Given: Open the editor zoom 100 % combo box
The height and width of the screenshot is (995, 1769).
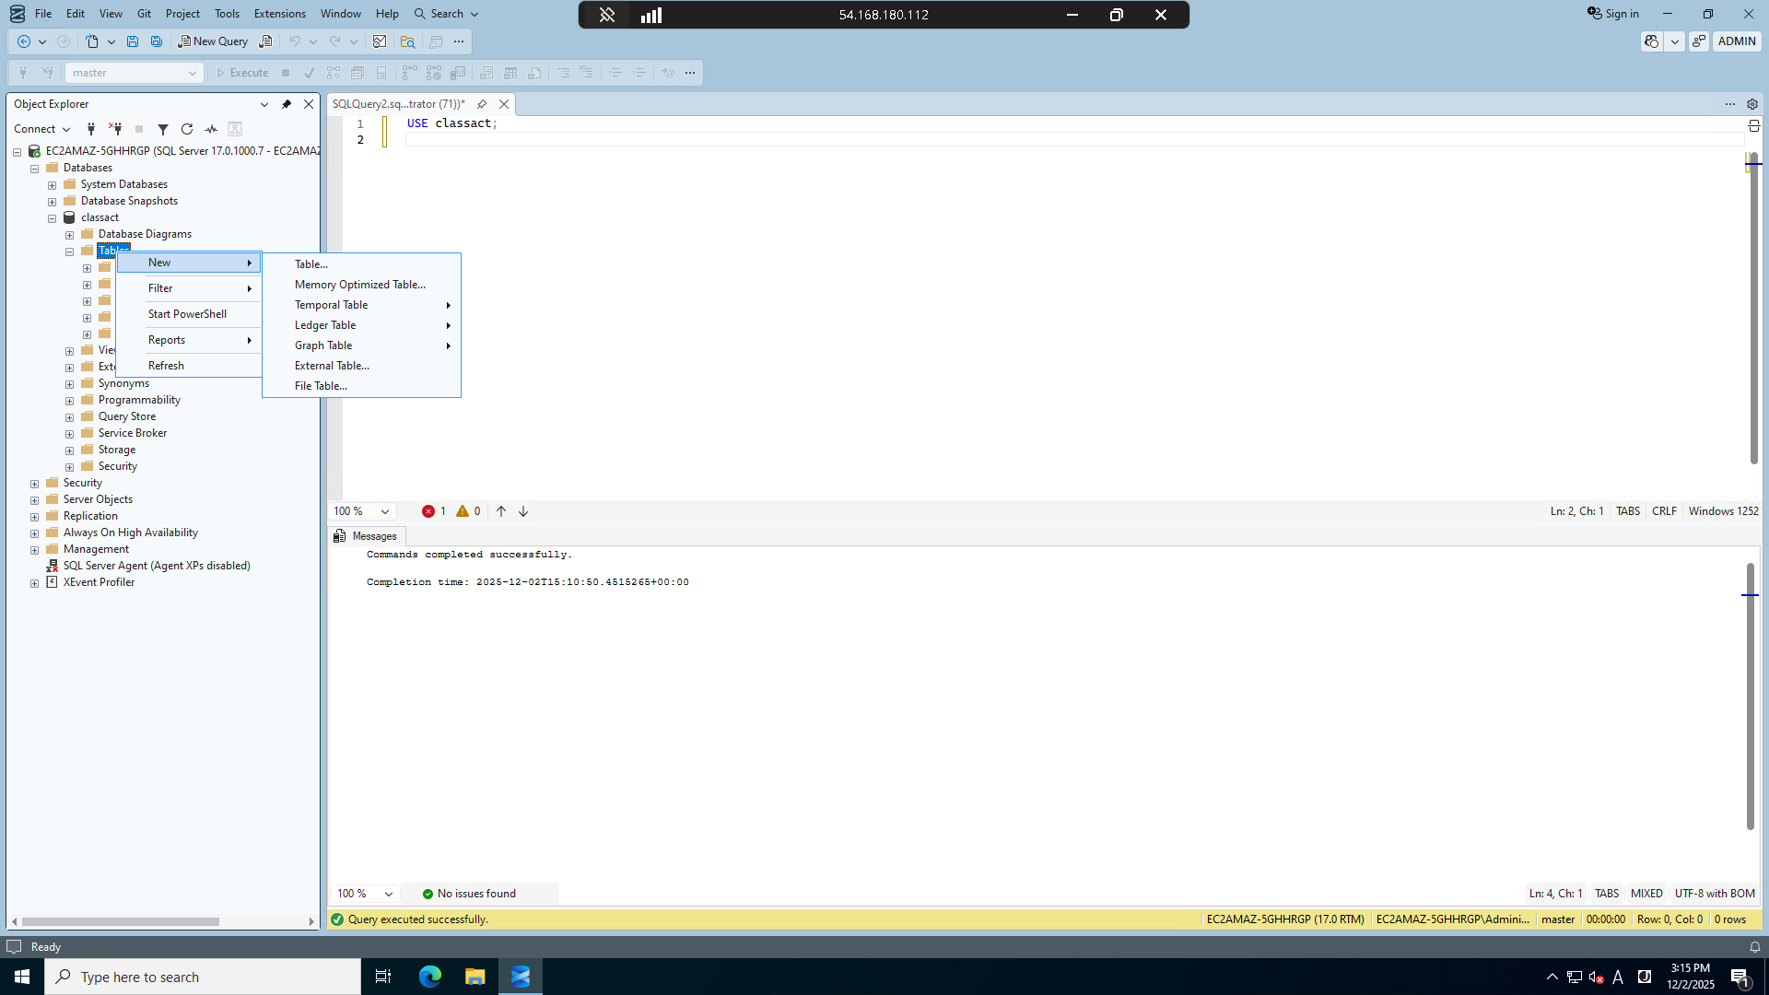Looking at the screenshot, I should point(363,511).
